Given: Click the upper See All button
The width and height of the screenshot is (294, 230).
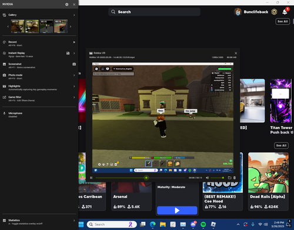Looking at the screenshot, I should coord(283,21).
